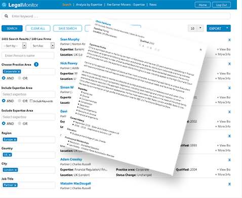Select OR for Practice Area
Image resolution: width=242 pixels, height=198 pixels.
pyautogui.click(x=20, y=78)
